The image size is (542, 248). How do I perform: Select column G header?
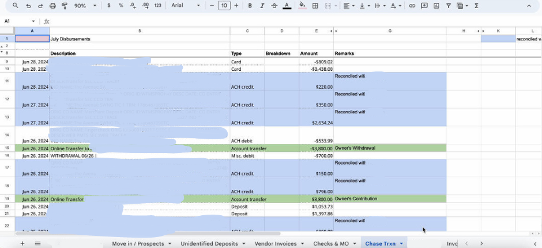pos(390,31)
